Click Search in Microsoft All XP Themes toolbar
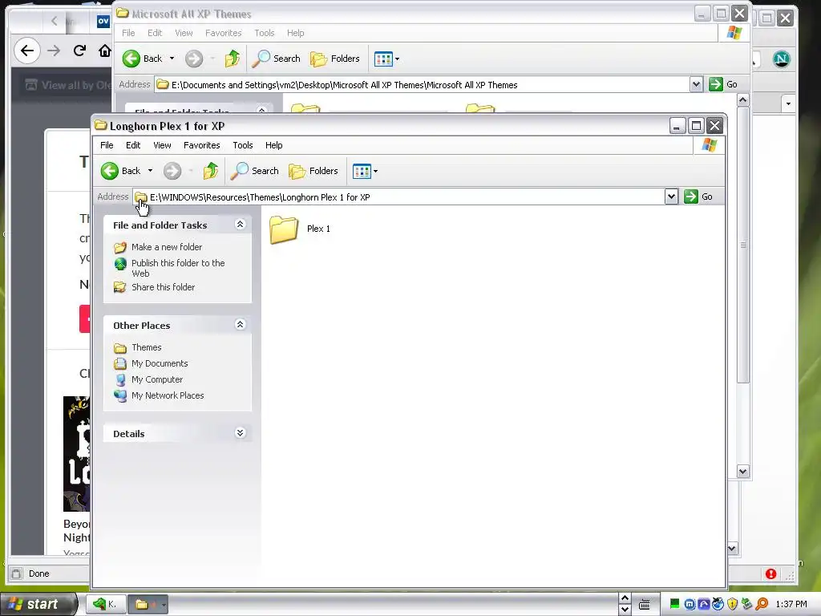 point(276,59)
